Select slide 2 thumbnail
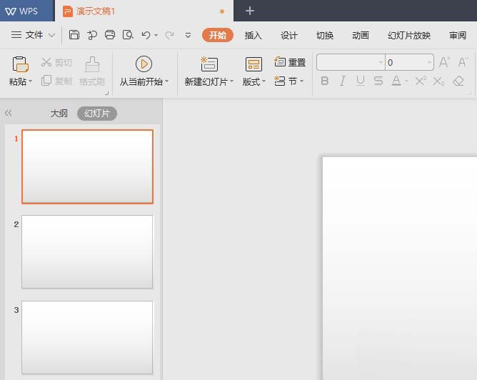The width and height of the screenshot is (477, 380). [x=87, y=252]
